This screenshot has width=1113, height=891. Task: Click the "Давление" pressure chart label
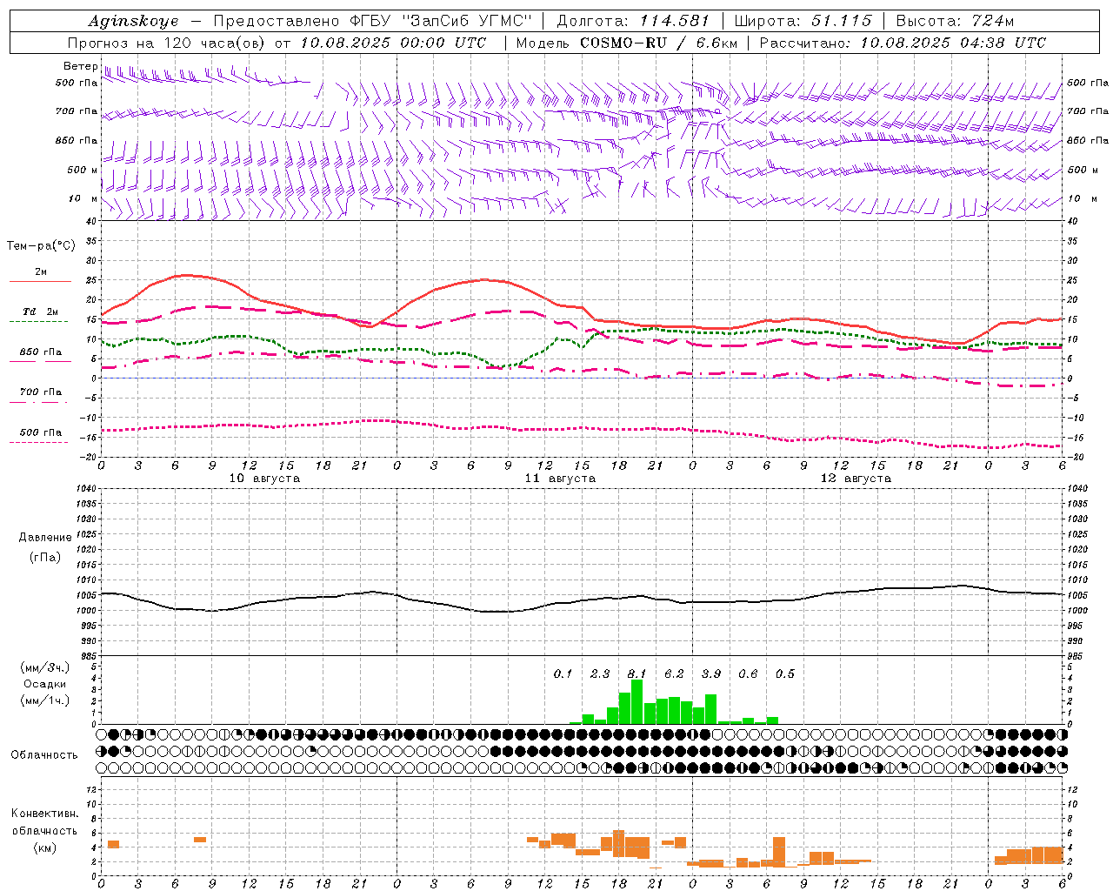coord(45,538)
